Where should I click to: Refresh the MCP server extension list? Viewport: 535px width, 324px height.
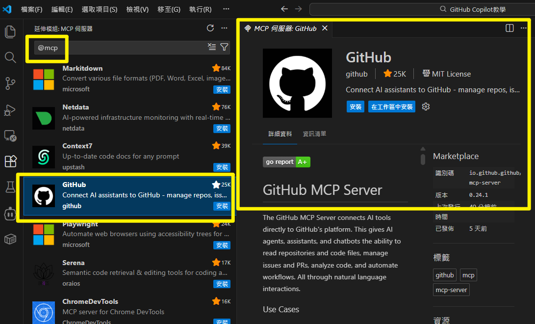pyautogui.click(x=210, y=28)
